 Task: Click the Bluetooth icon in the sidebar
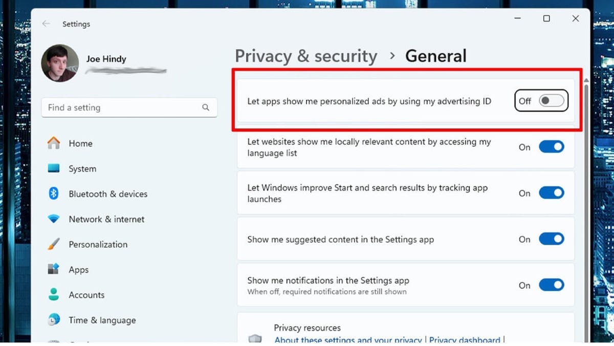click(54, 193)
